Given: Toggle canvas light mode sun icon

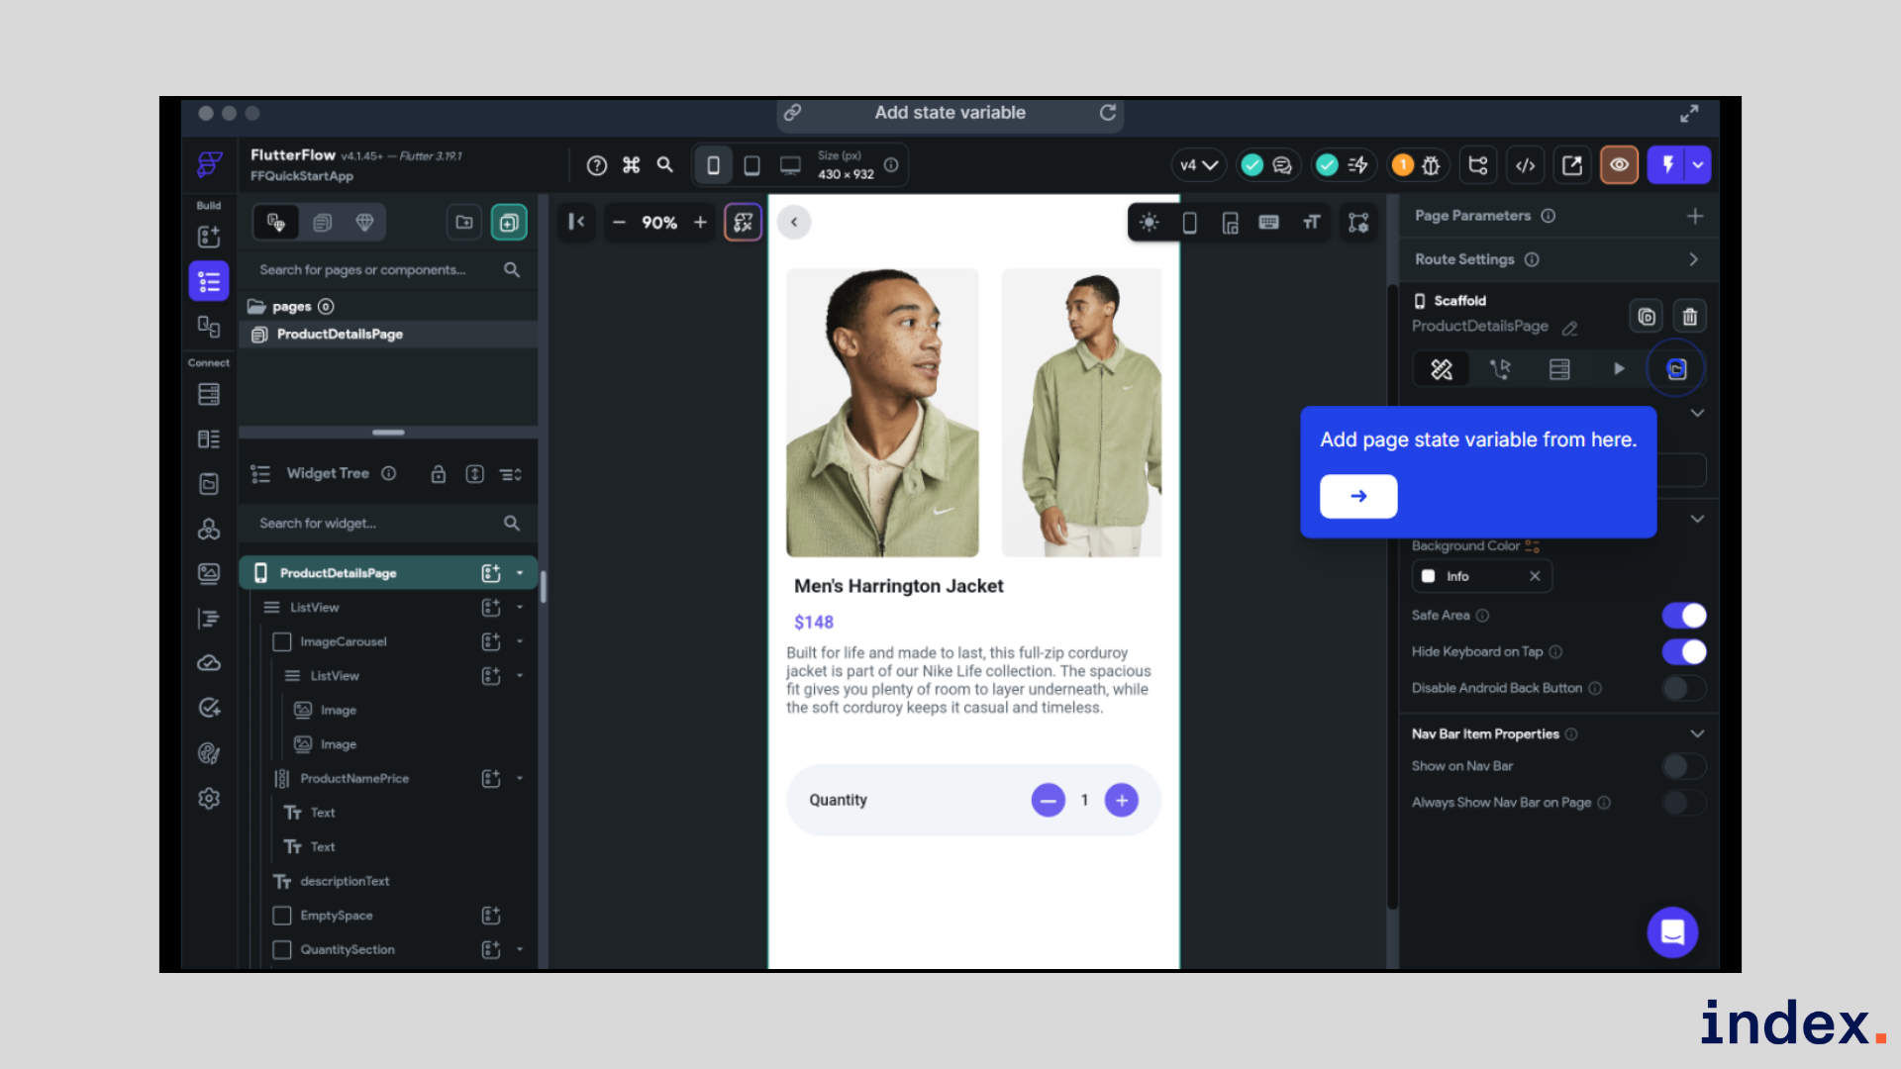Looking at the screenshot, I should click(1149, 223).
